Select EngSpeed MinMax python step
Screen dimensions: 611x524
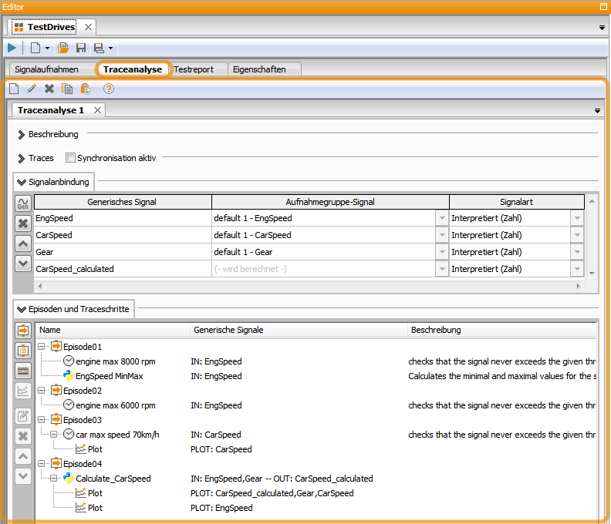pyautogui.click(x=109, y=376)
